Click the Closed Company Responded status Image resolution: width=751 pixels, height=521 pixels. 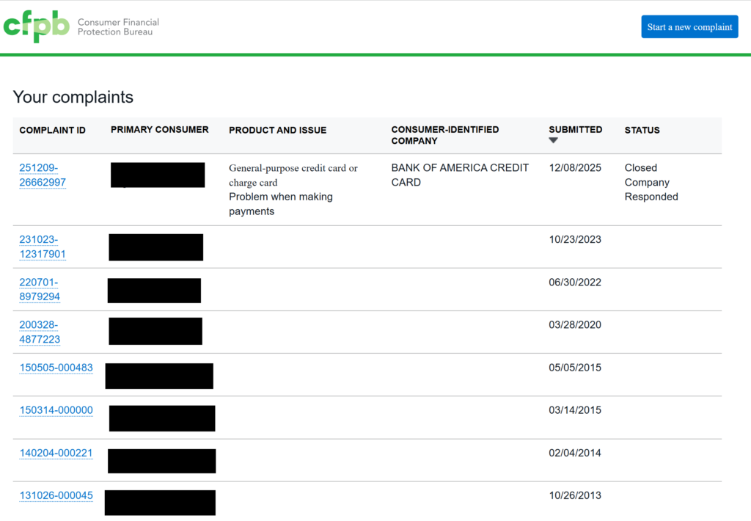651,182
